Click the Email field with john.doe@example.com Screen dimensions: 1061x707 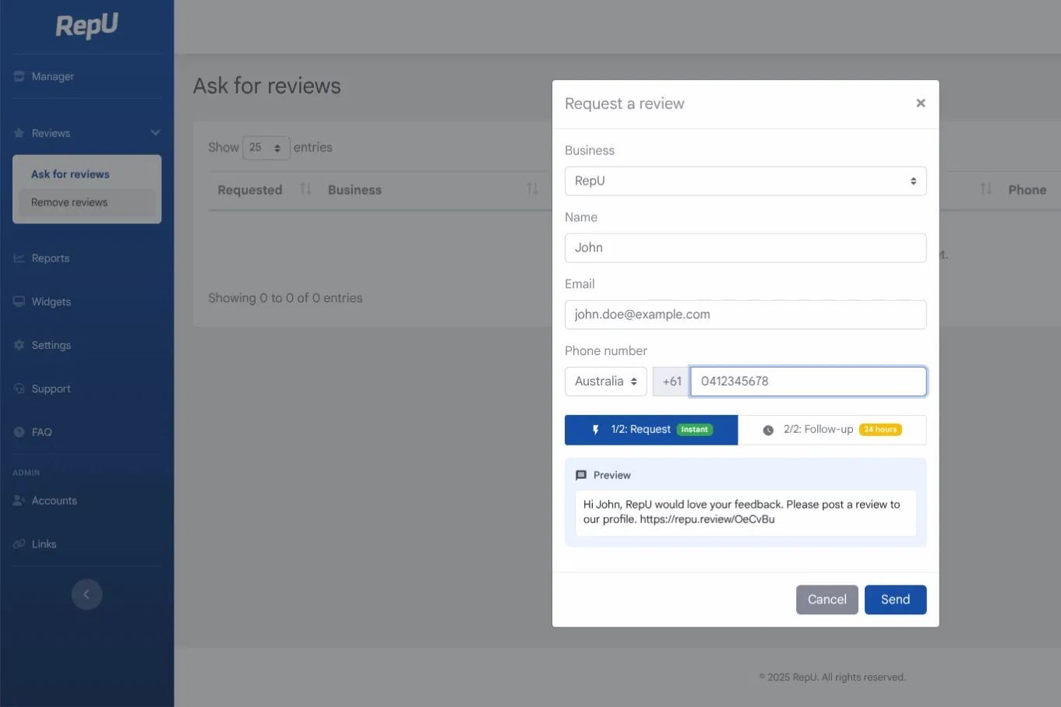click(746, 315)
